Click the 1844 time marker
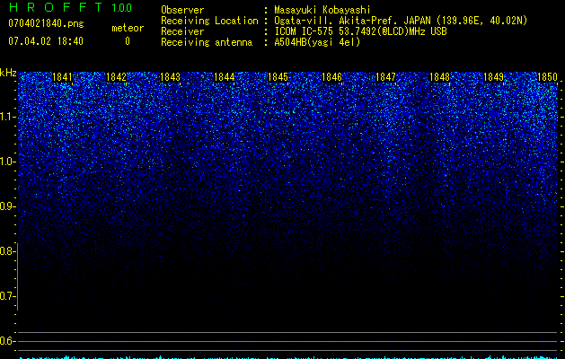Viewport: 565px width, 359px height. [224, 77]
